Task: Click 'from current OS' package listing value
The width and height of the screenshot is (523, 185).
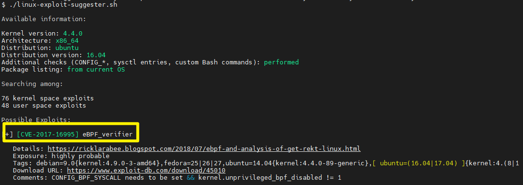Action: (96, 69)
